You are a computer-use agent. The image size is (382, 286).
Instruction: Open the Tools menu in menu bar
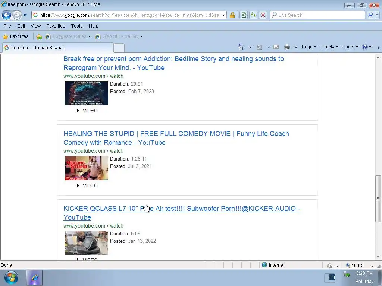pyautogui.click(x=77, y=26)
